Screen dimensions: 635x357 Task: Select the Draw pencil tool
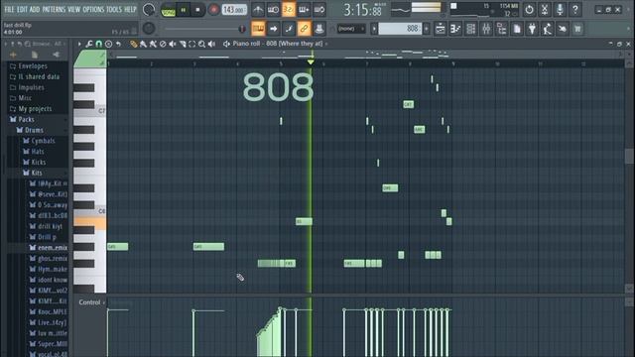133,44
